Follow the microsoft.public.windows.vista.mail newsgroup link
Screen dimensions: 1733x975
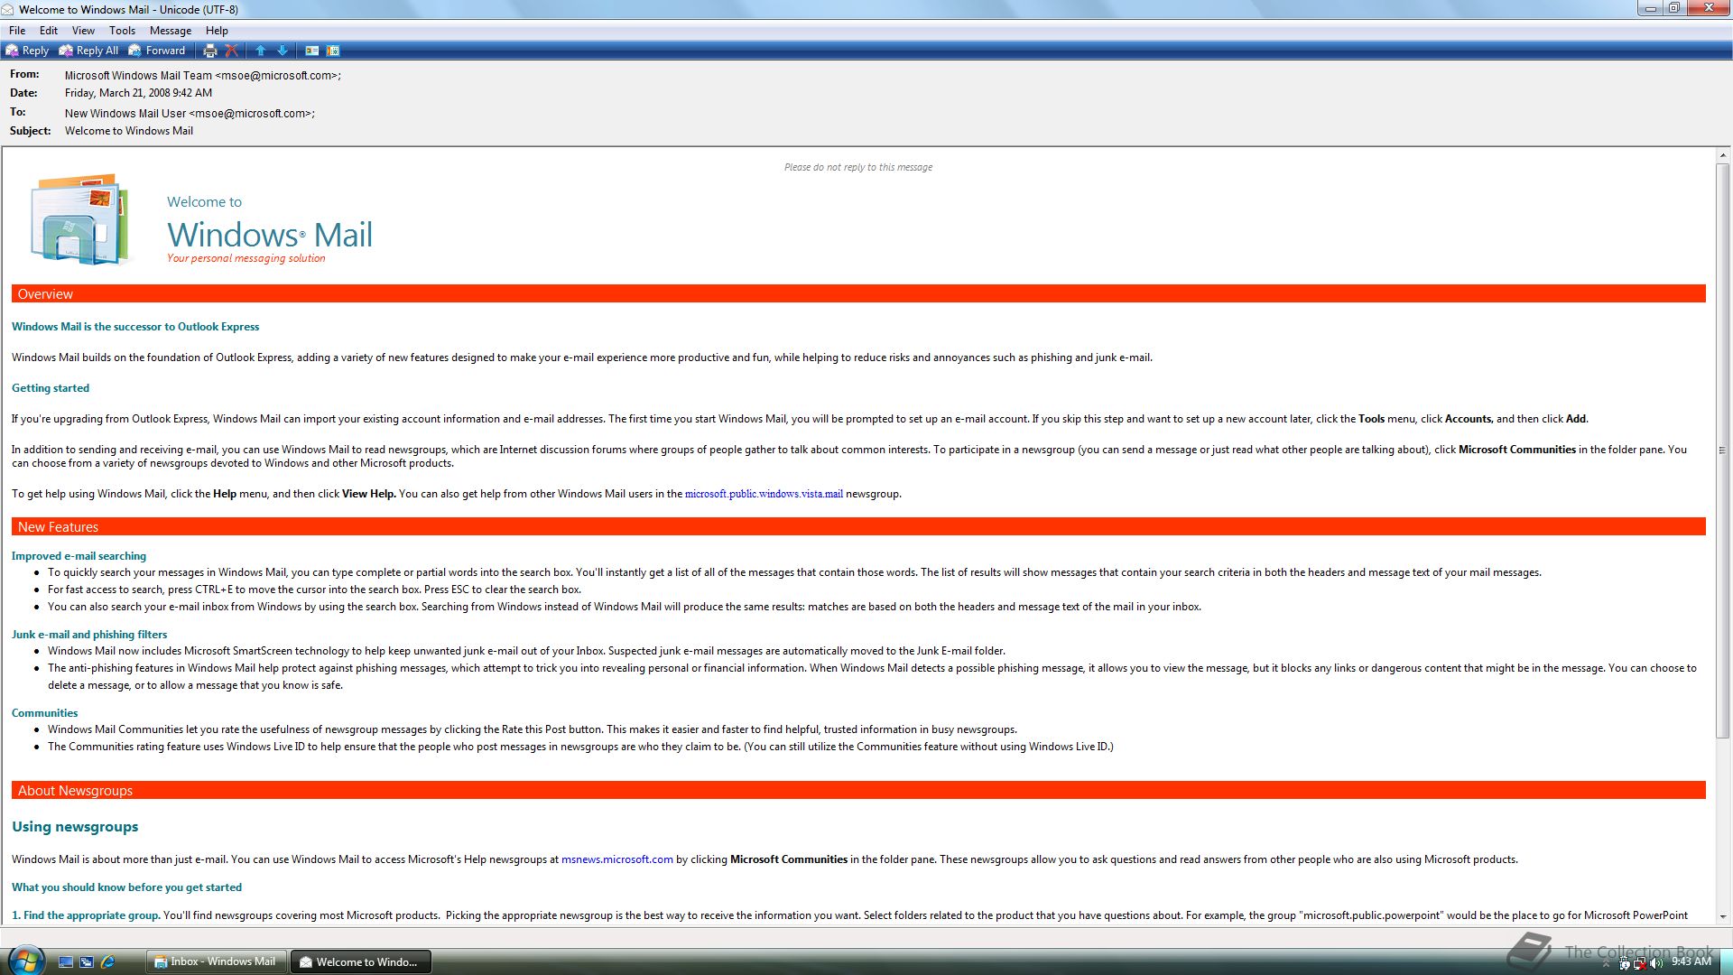(x=764, y=494)
